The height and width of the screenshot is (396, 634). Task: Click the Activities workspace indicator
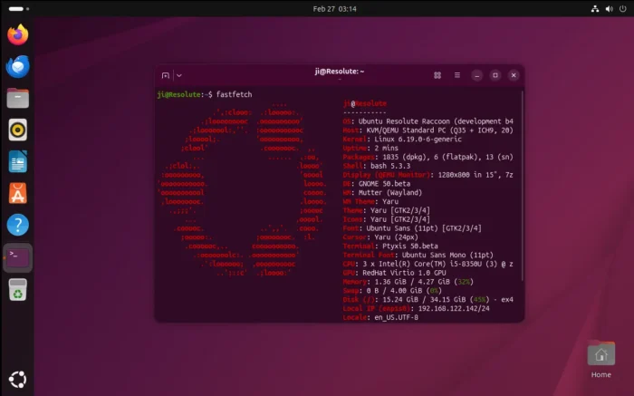tap(18, 8)
